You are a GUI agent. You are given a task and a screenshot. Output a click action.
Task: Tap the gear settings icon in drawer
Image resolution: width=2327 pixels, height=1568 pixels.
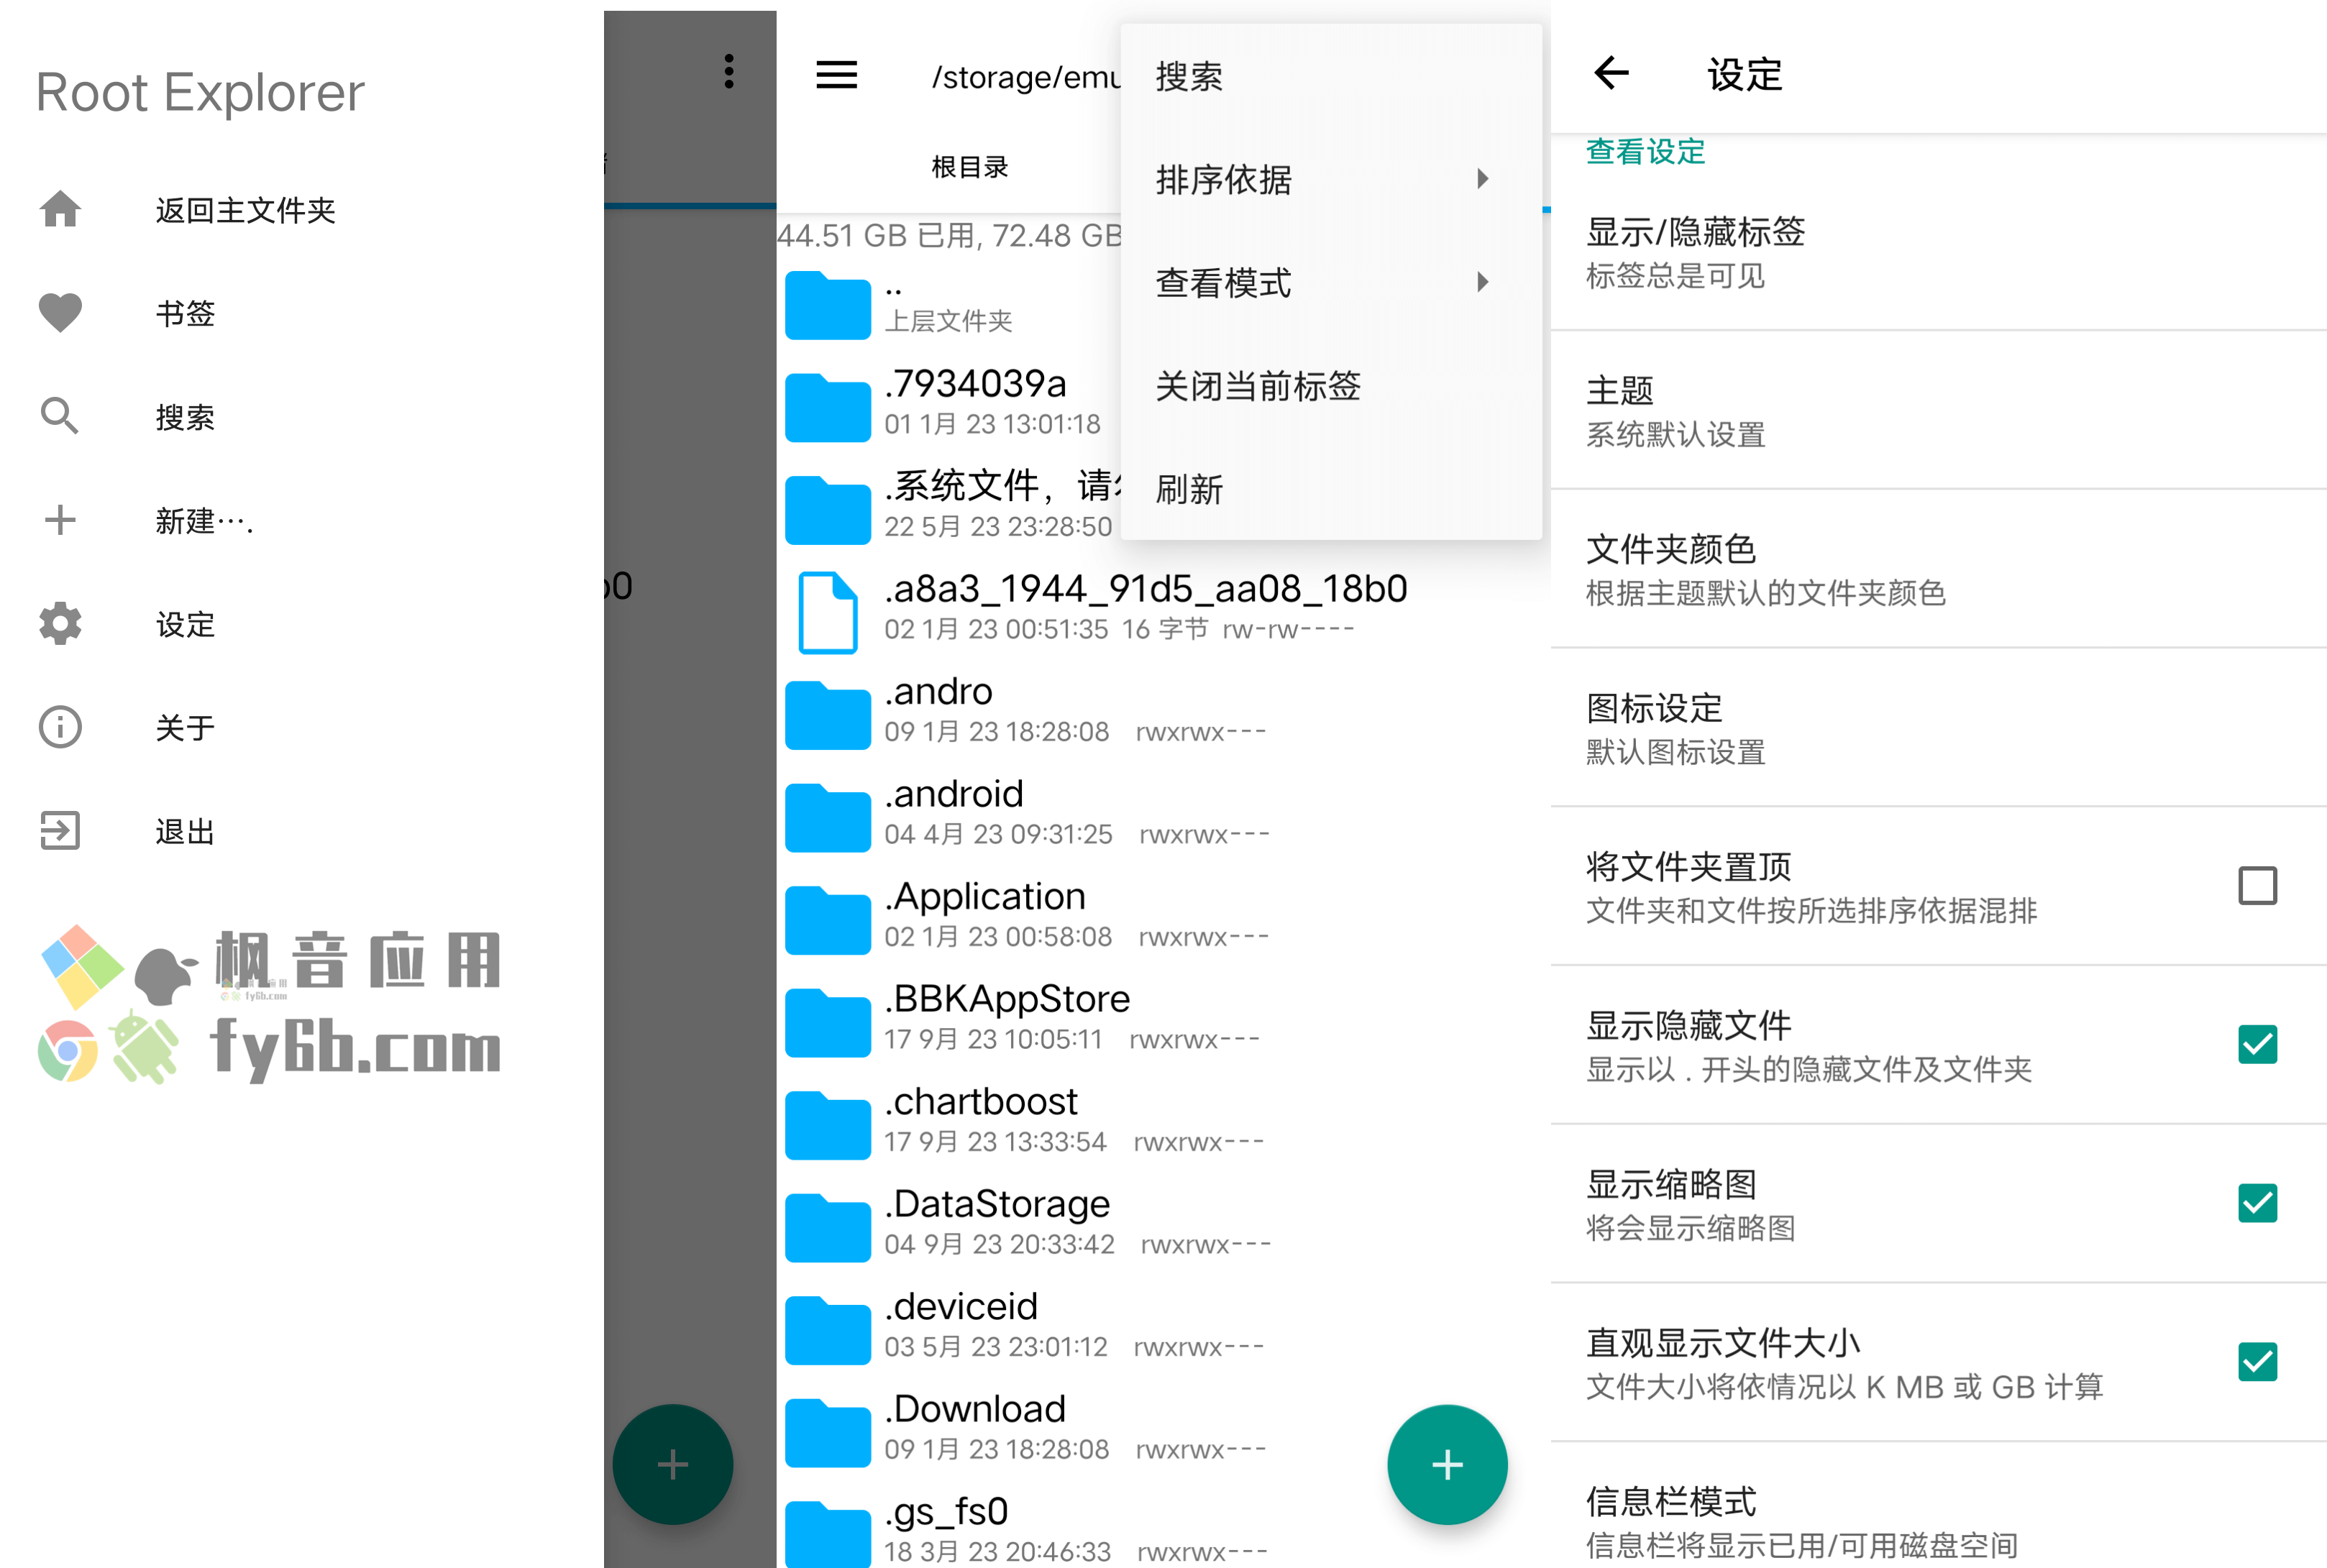(60, 624)
